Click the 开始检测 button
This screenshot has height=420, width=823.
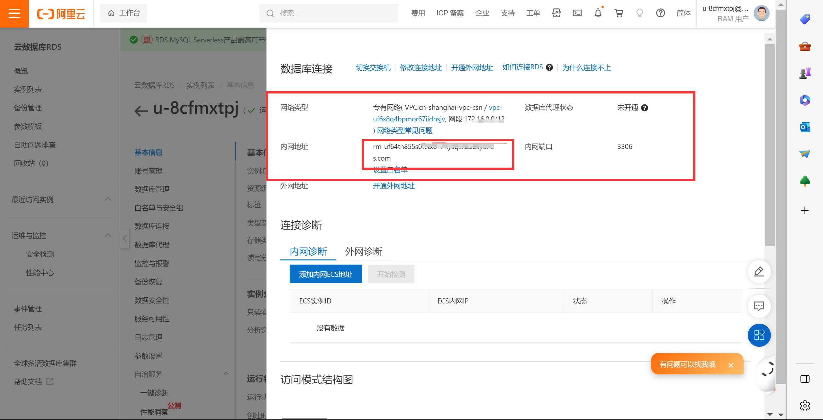click(391, 274)
